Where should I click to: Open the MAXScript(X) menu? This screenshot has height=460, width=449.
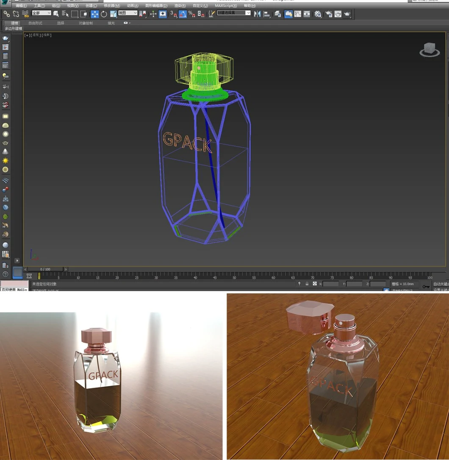pos(226,6)
